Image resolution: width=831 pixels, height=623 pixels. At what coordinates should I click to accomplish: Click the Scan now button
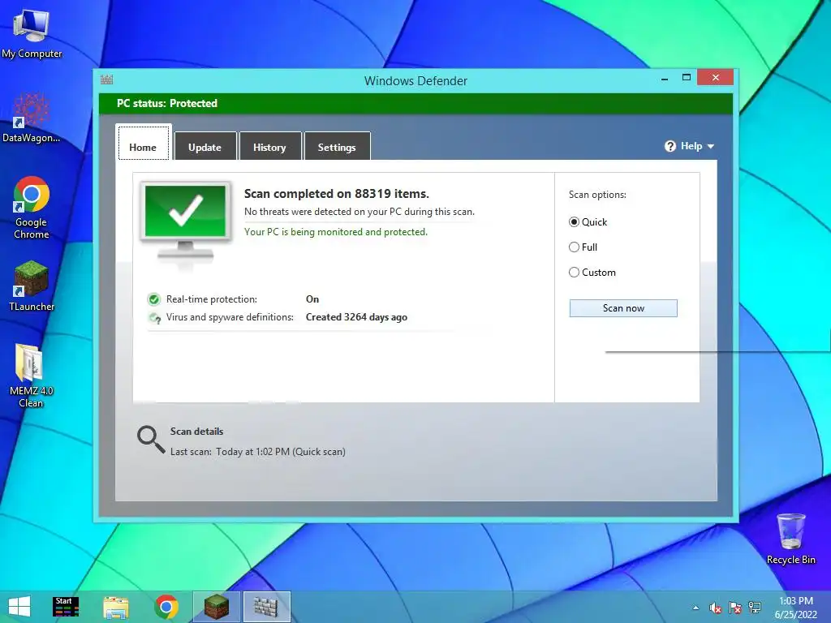point(623,308)
